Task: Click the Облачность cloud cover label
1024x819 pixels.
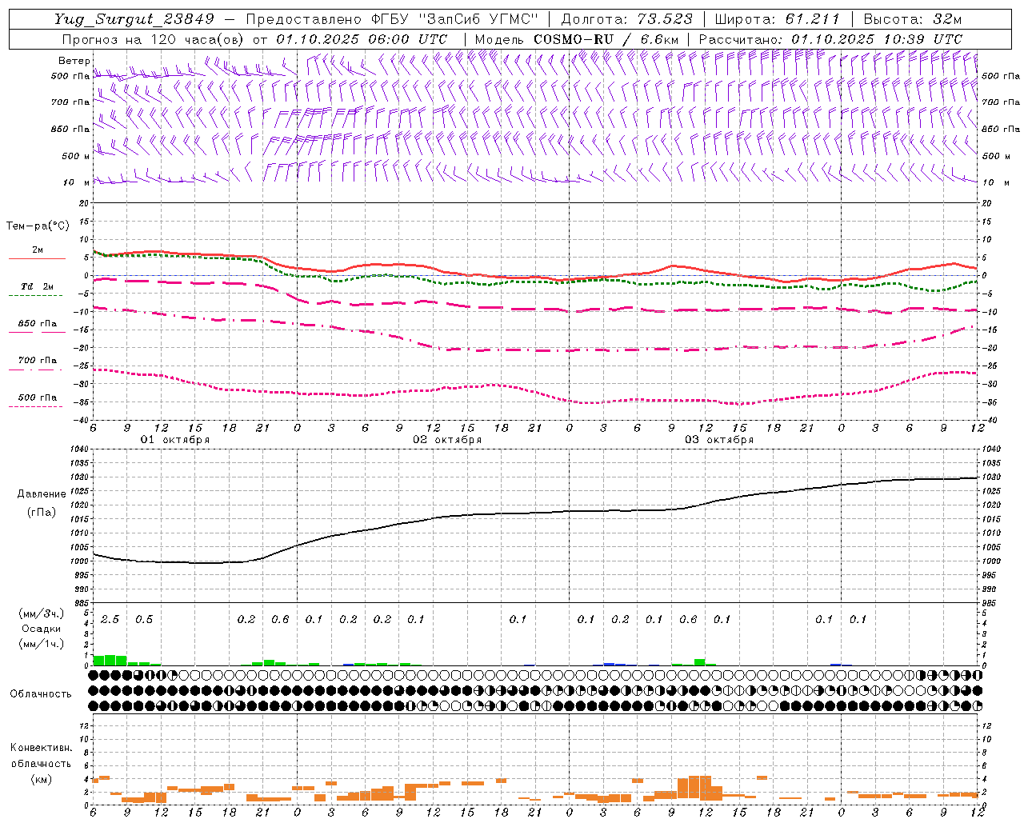Action: tap(41, 693)
